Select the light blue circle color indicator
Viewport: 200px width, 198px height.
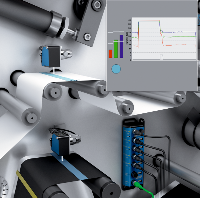click(116, 69)
